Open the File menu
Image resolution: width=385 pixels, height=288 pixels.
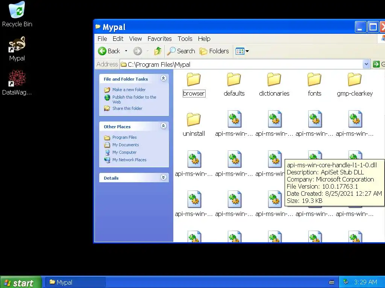(x=102, y=39)
